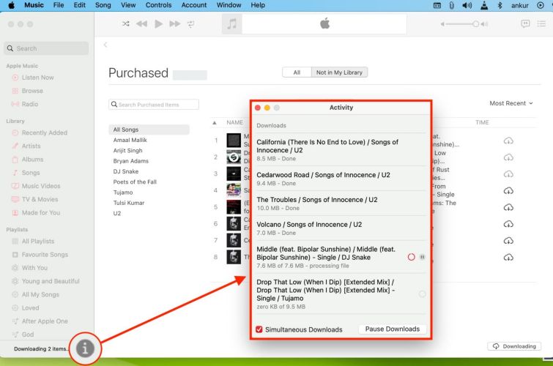Click the Pause Downloads button

(x=393, y=329)
